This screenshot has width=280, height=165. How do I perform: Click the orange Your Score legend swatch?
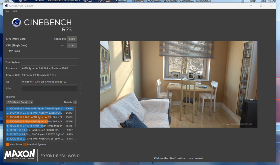(x=8, y=145)
